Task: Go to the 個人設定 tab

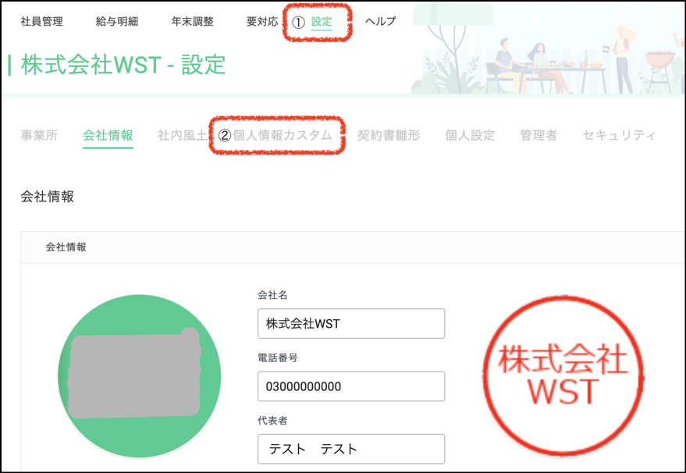Action: click(x=471, y=135)
